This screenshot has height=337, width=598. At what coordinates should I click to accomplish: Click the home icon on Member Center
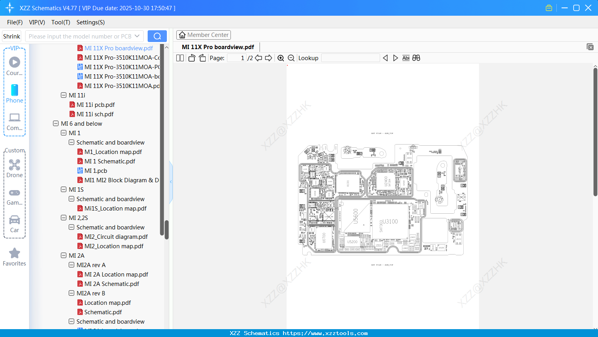182,35
